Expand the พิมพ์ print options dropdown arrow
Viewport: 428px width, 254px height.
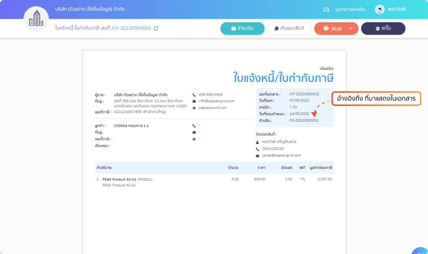point(351,28)
